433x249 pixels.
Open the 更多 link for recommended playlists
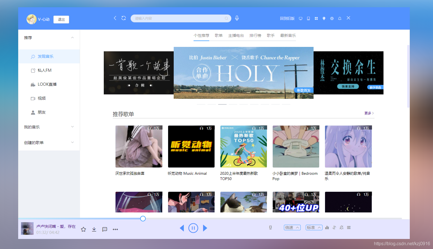(x=369, y=113)
